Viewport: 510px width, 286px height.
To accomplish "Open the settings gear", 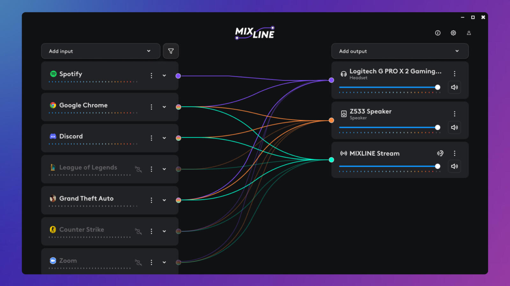I will [x=453, y=33].
